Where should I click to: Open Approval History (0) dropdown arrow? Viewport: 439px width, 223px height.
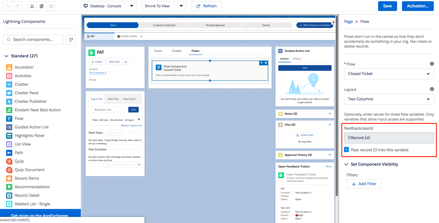330,155
